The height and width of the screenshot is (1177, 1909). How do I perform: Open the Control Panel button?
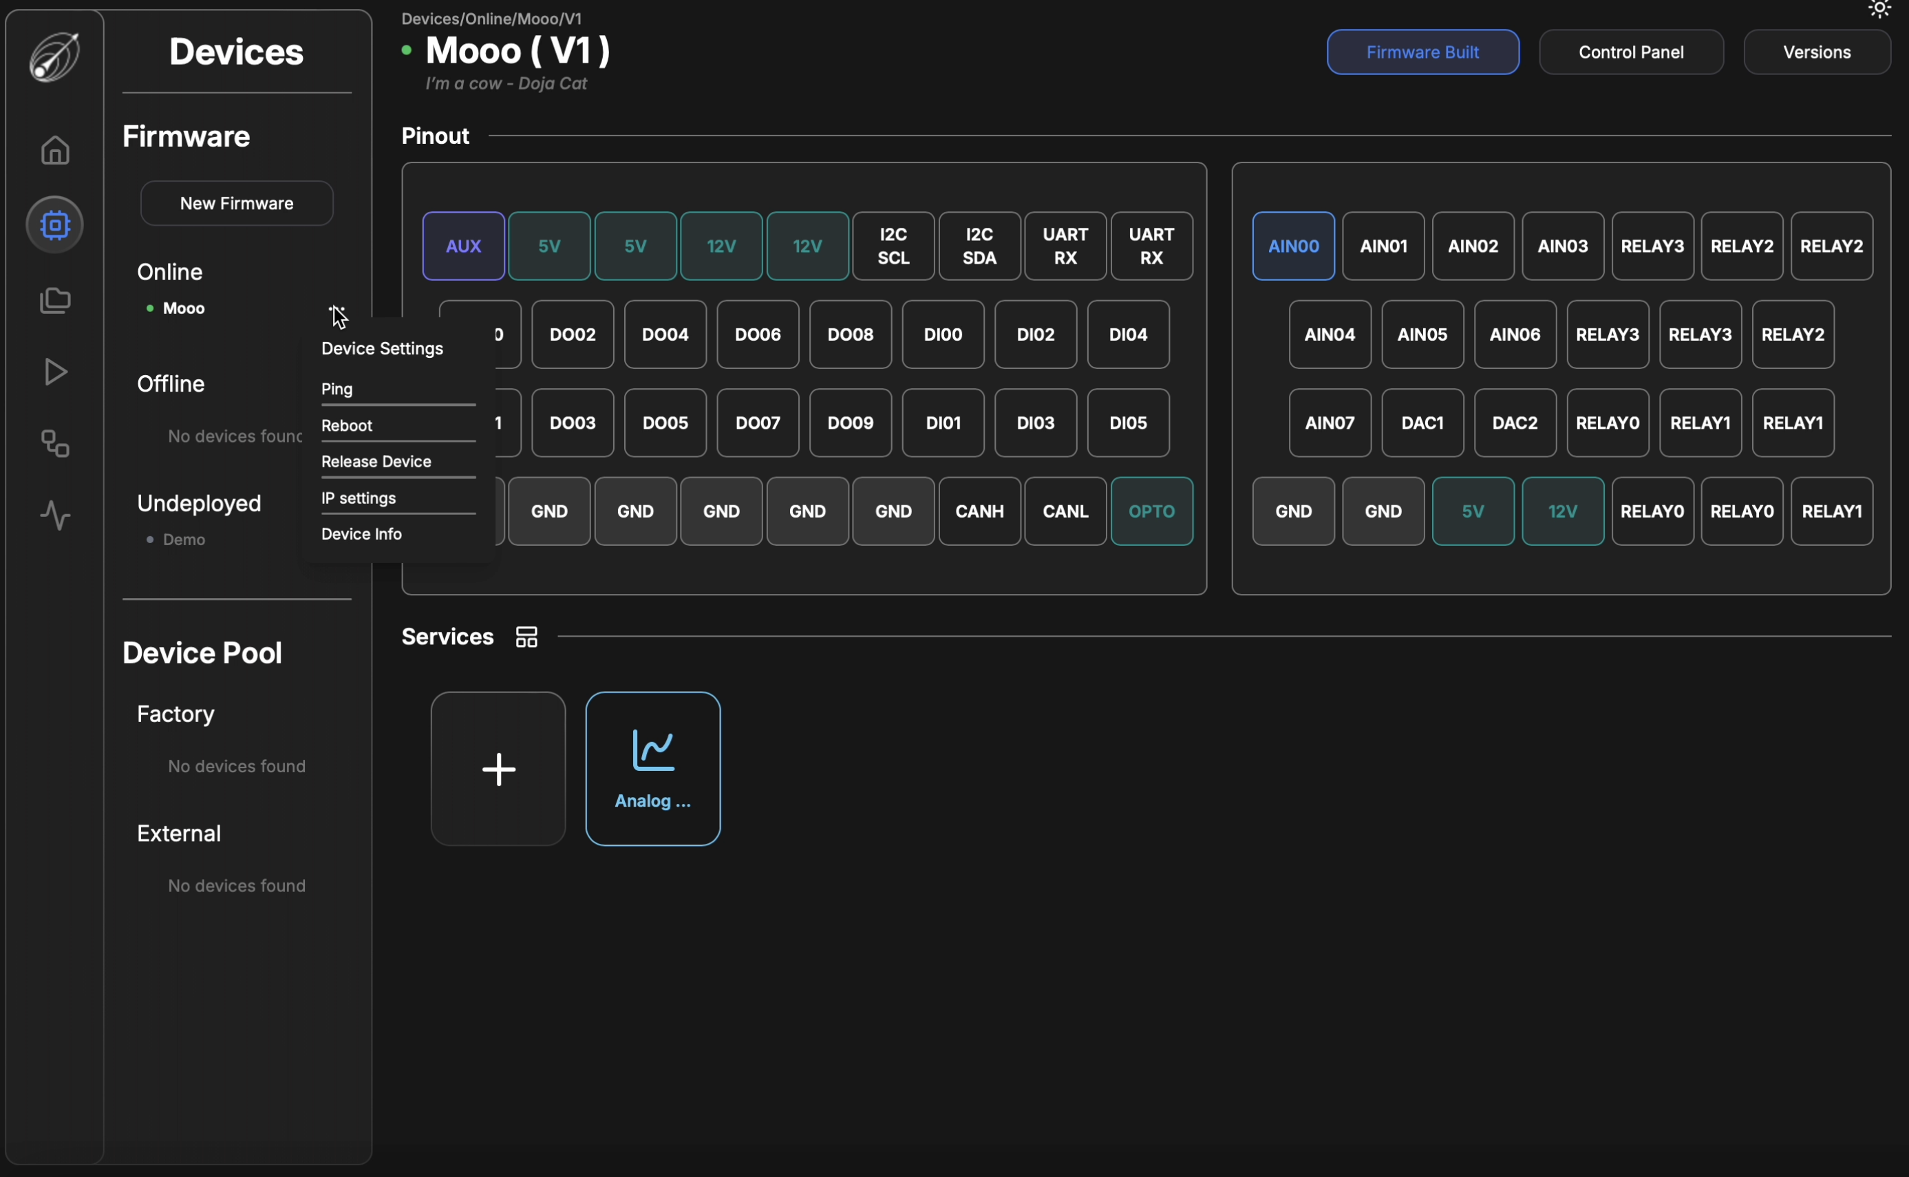click(1630, 52)
